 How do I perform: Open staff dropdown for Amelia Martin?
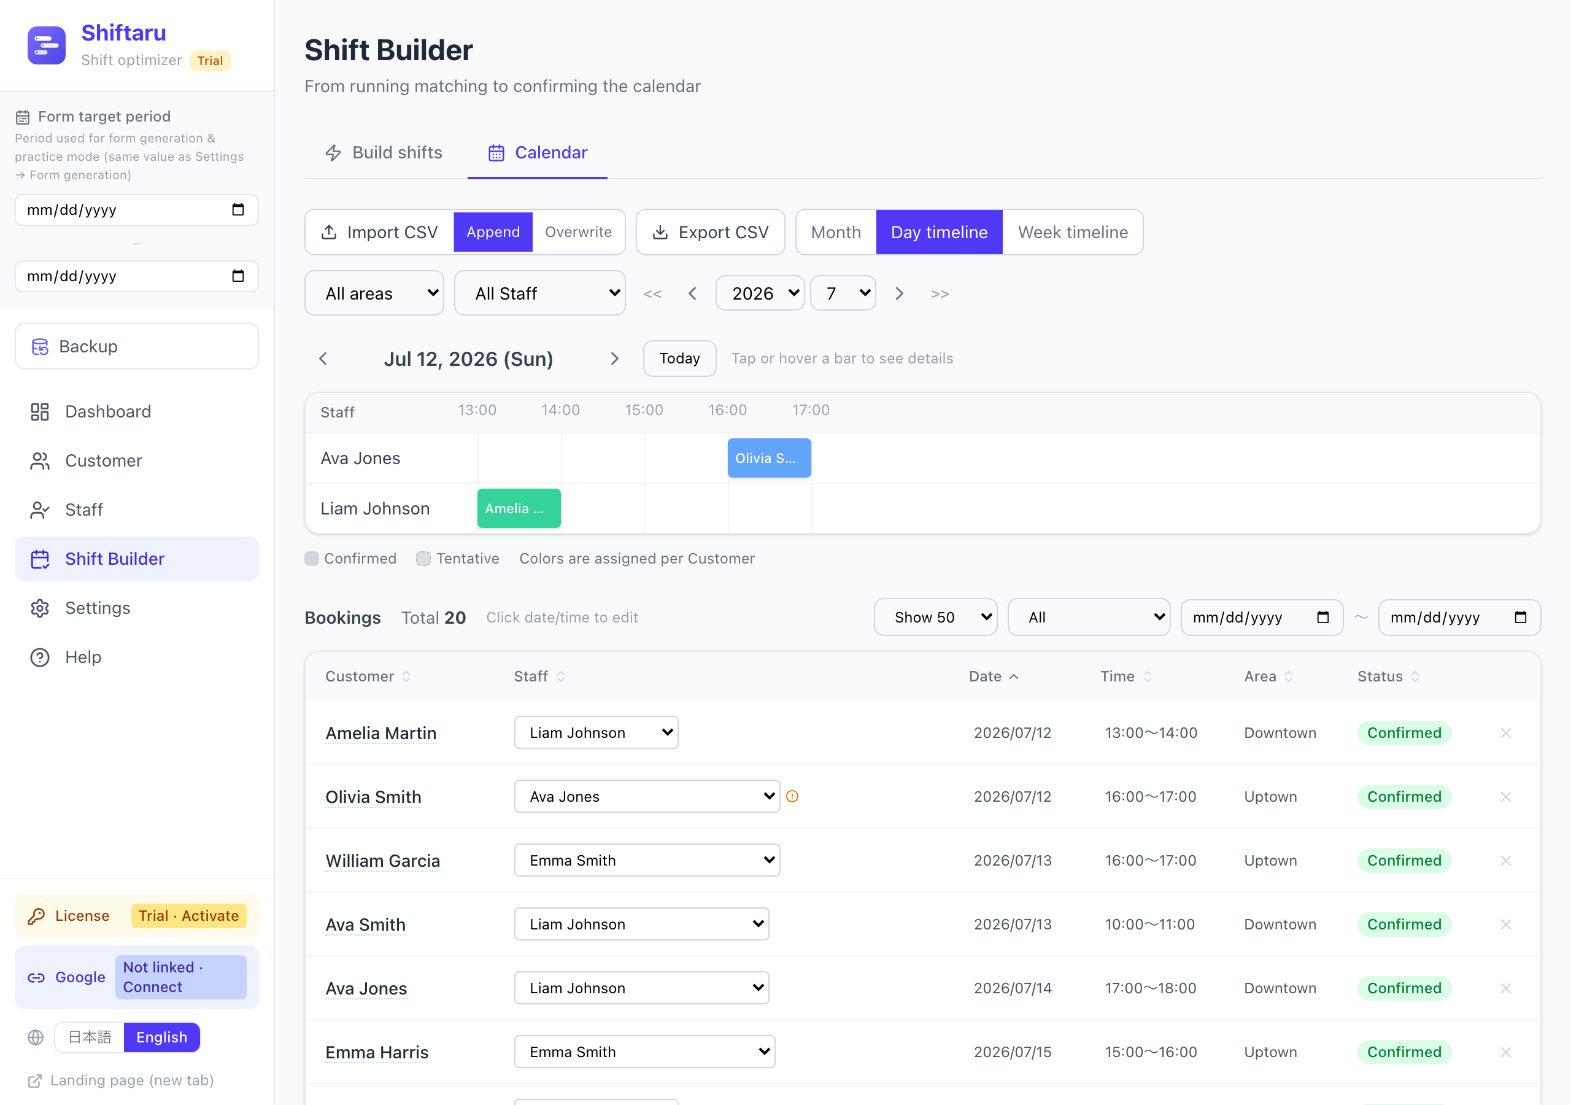click(596, 732)
